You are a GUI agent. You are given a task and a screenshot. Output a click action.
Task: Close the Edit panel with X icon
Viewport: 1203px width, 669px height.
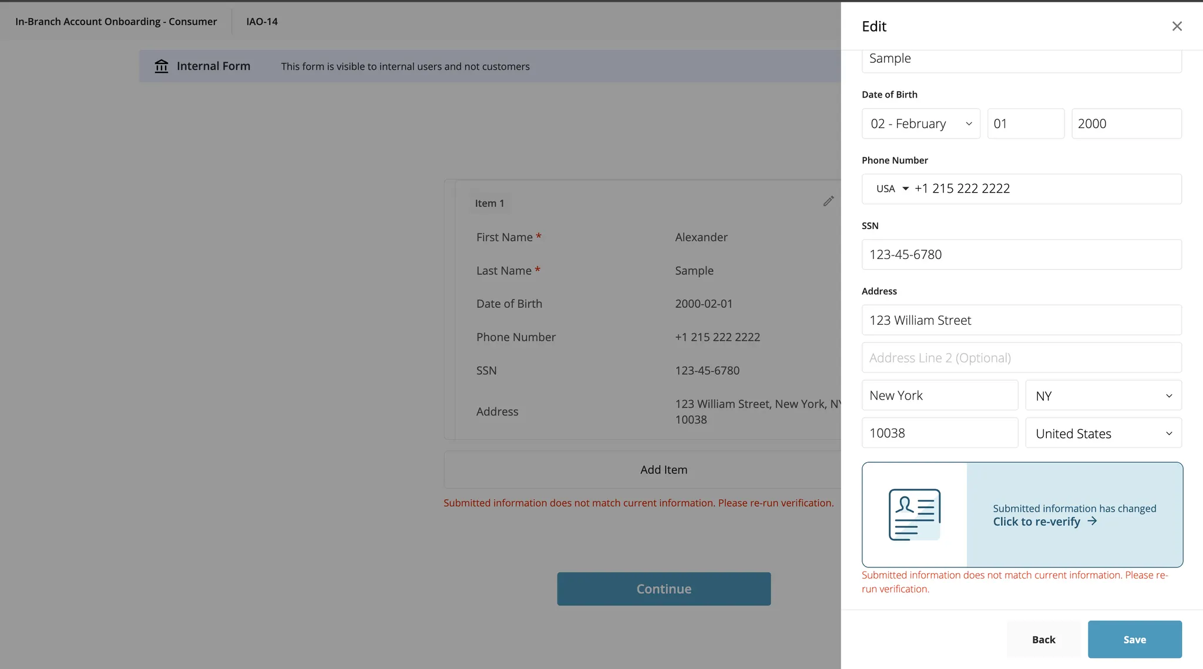[x=1177, y=26]
